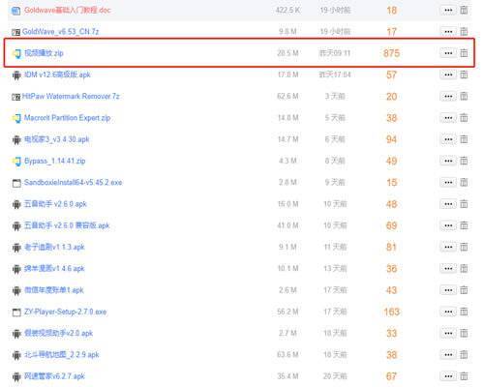484x387 pixels.
Task: Open the Goldwave .doc tutorial file link
Action: click(68, 10)
